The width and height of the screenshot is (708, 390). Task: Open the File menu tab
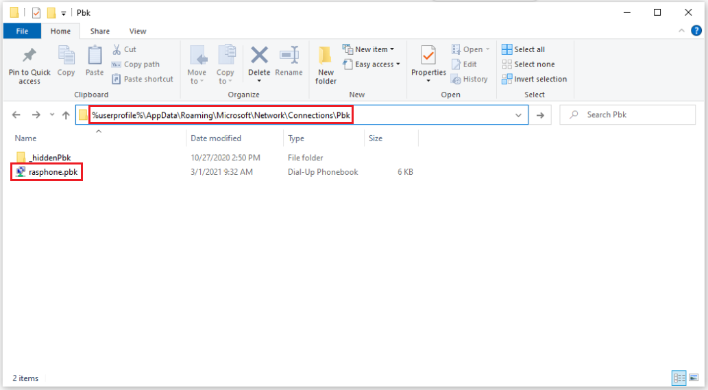tap(22, 31)
